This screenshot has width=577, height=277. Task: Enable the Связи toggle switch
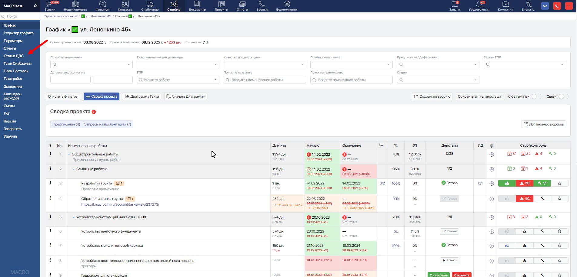point(563,96)
